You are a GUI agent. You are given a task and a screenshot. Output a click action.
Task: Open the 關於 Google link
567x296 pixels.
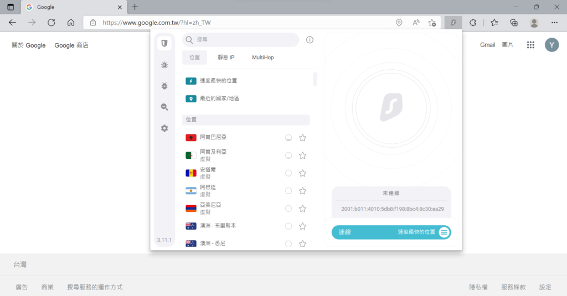click(29, 45)
